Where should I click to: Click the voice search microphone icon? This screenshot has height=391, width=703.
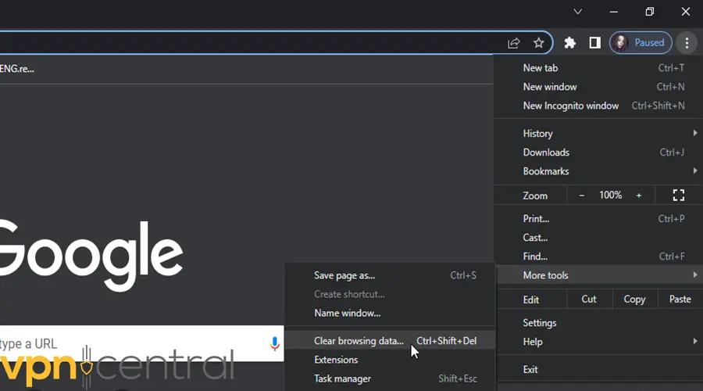coord(274,343)
